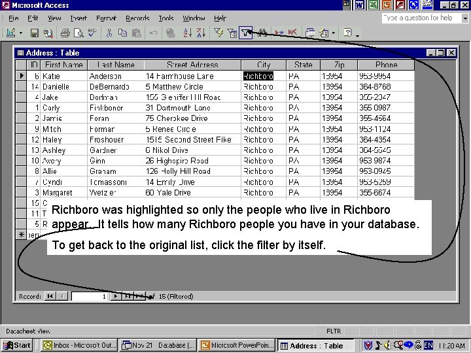The image size is (471, 353).
Task: Open the Help menu
Action: tap(220, 18)
